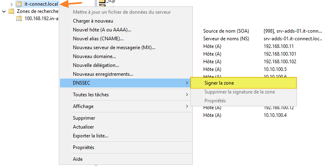Image resolution: width=322 pixels, height=166 pixels.
Task: Click the 192.168.100.11 address value
Action: click(279, 46)
